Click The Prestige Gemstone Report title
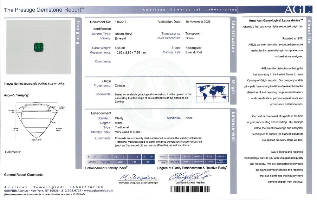 click(x=44, y=10)
